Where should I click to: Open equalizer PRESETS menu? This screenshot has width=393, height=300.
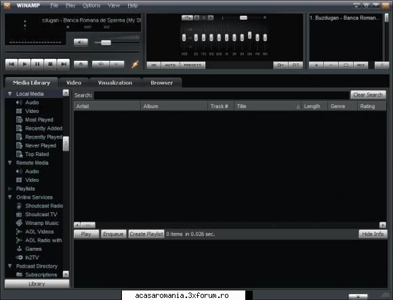click(x=192, y=66)
